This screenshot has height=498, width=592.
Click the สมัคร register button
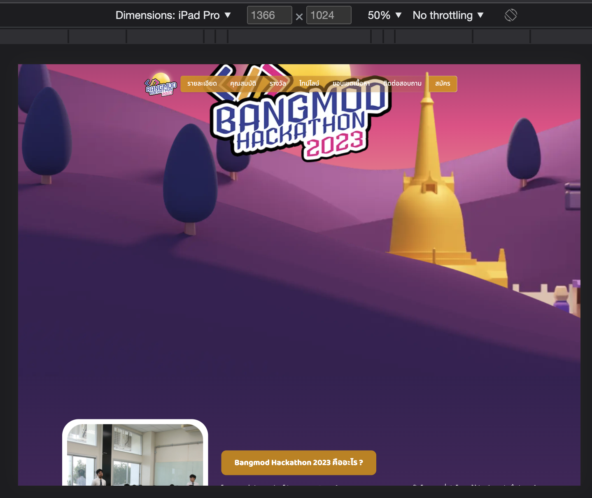[443, 84]
